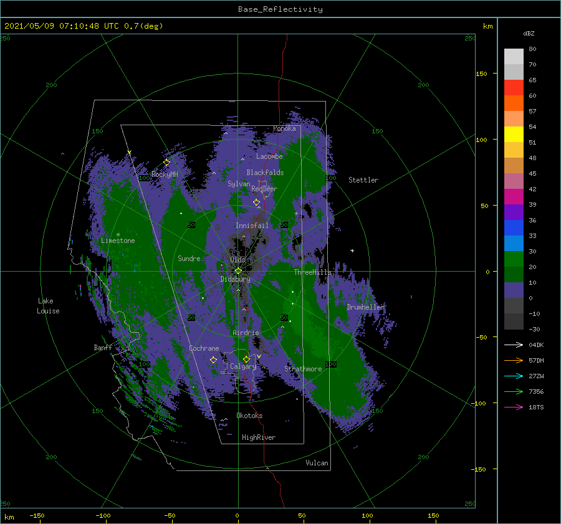
Task: Click the RedDeer city label
Action: (x=264, y=189)
